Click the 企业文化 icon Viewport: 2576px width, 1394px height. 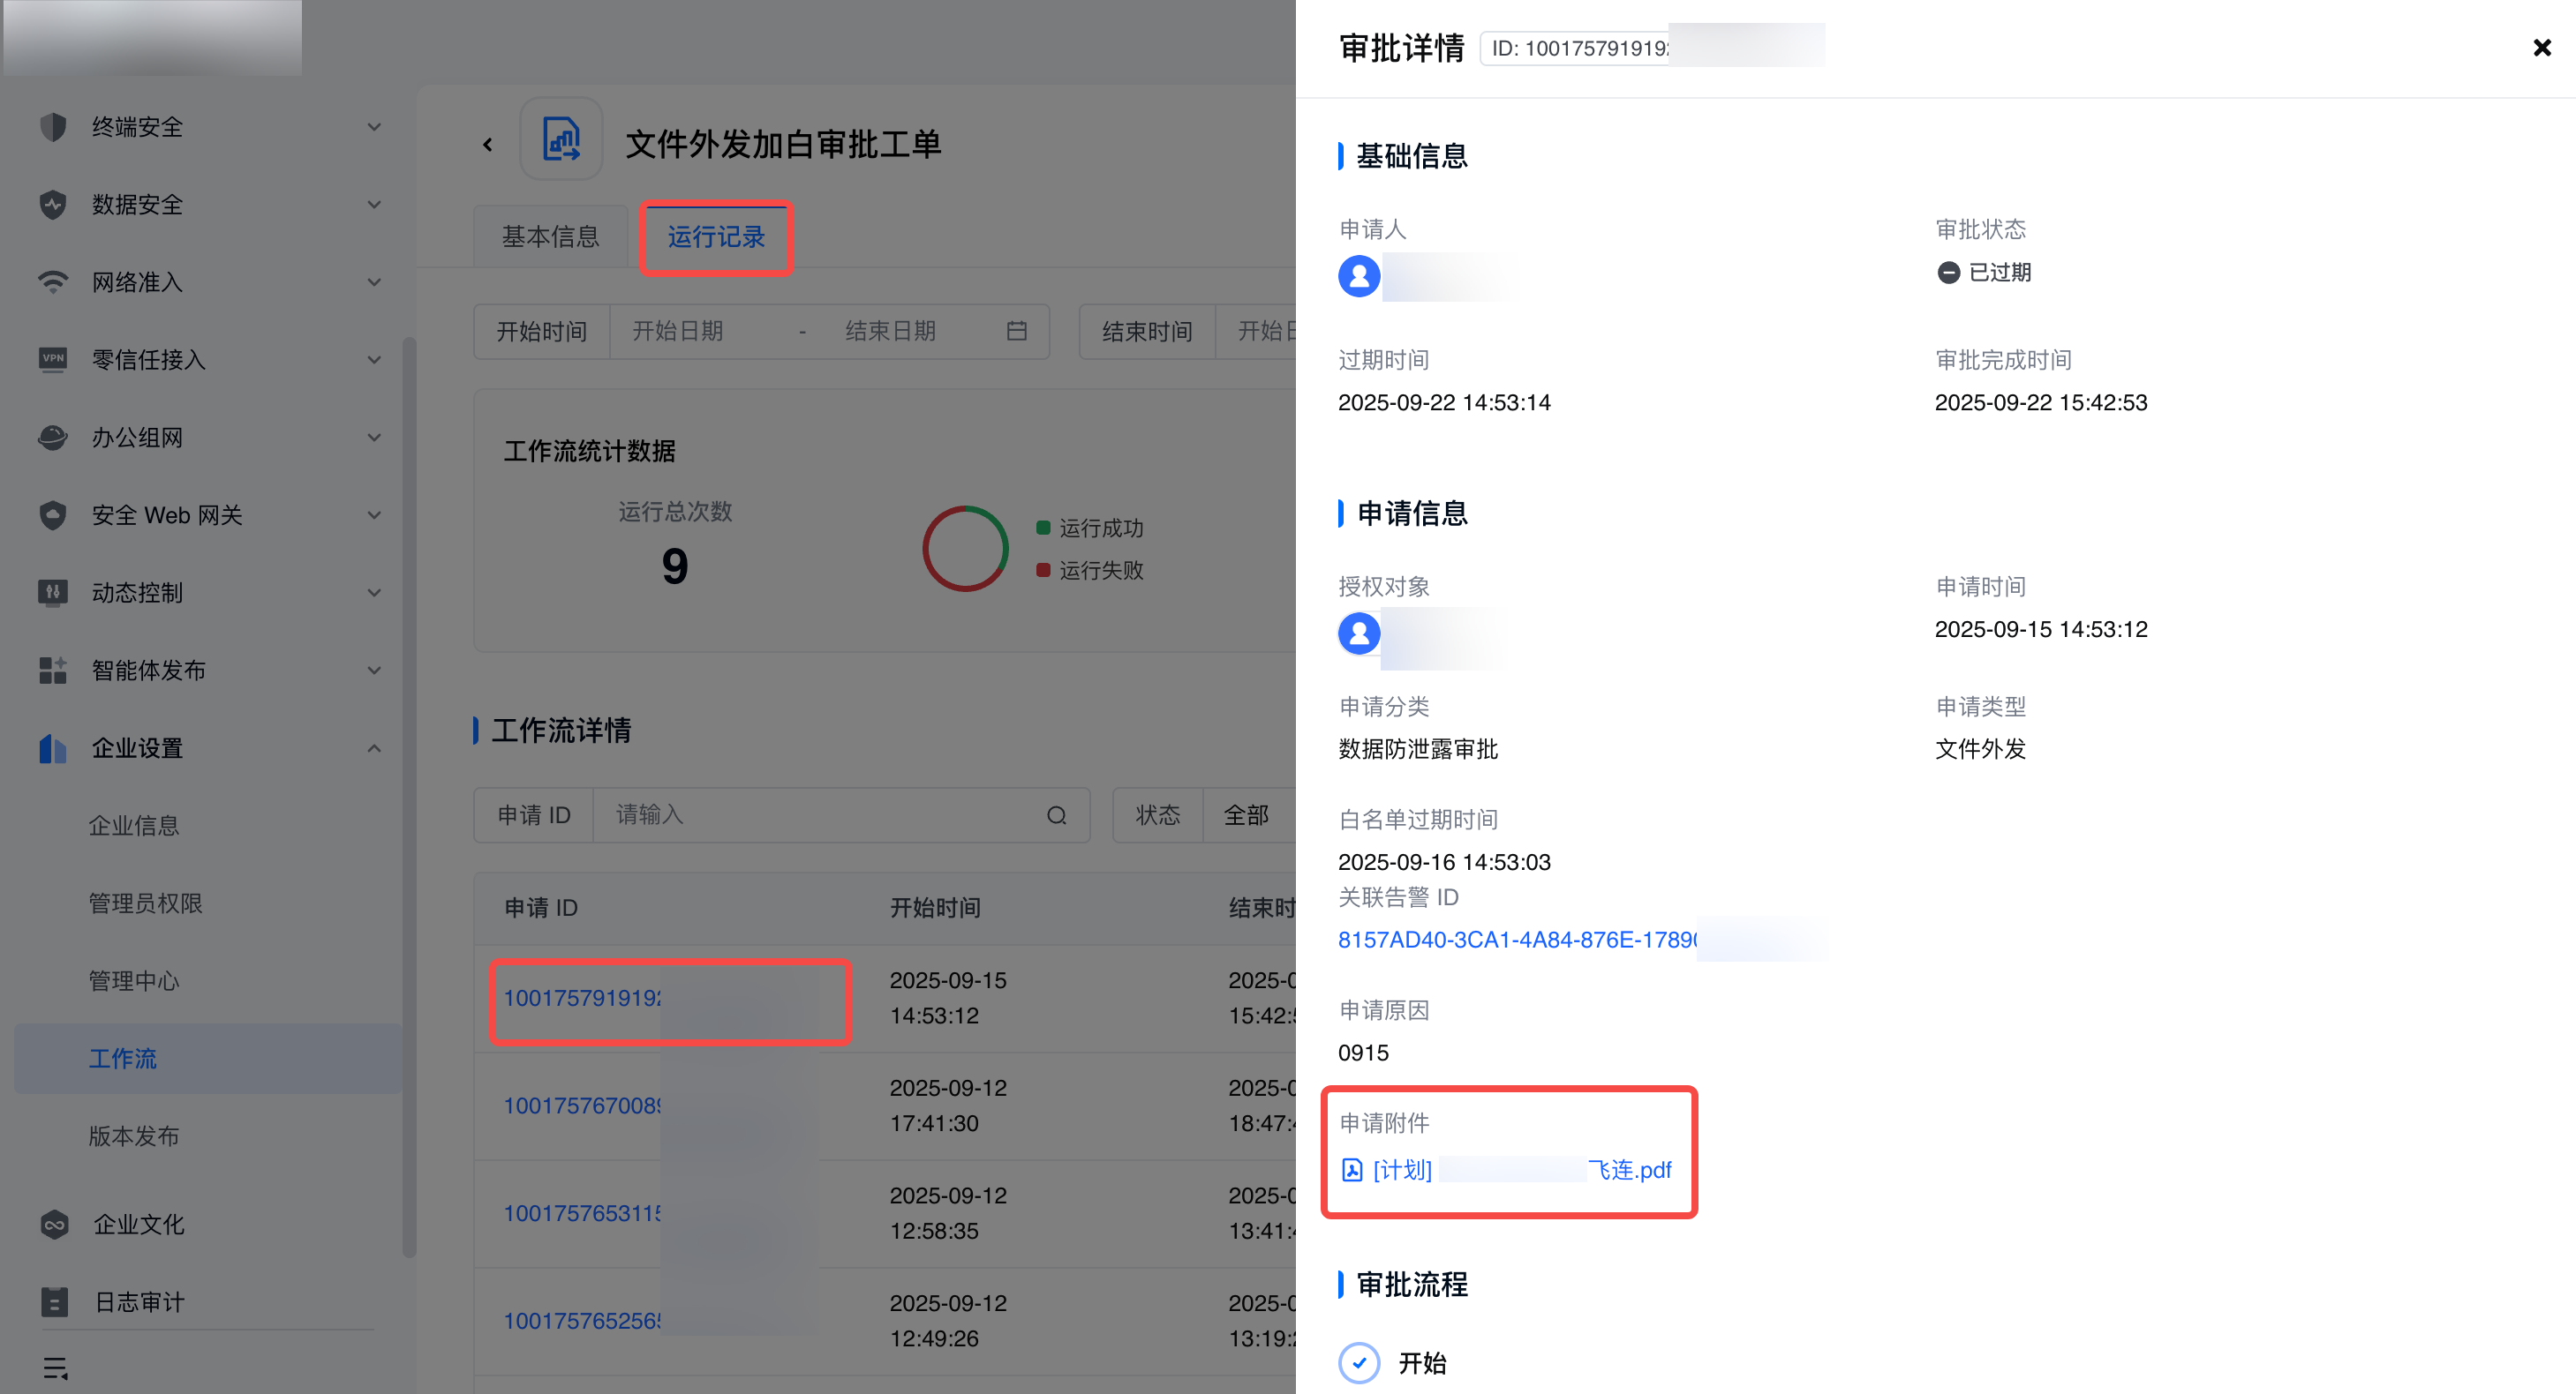(x=55, y=1224)
